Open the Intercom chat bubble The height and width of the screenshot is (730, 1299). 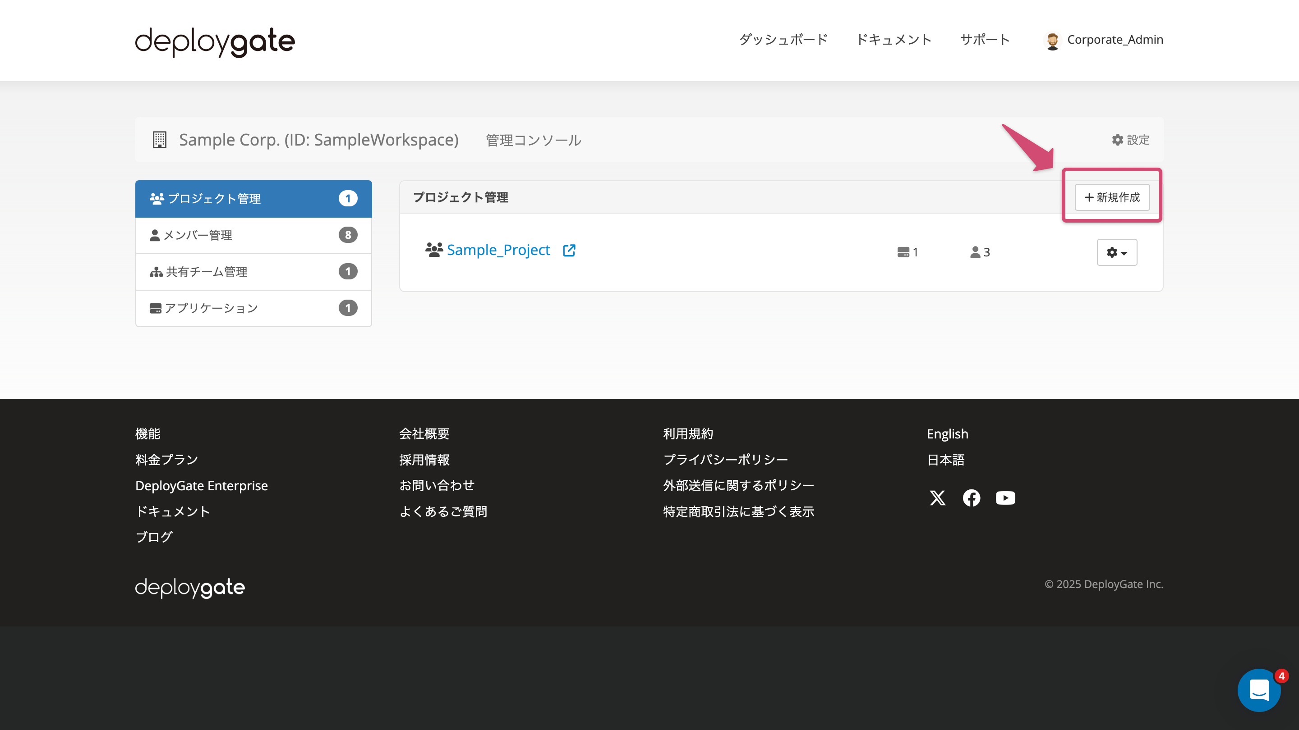1259,690
